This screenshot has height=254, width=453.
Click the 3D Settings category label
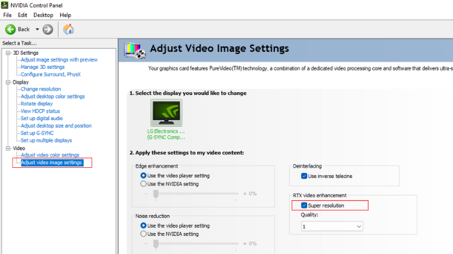pos(25,53)
